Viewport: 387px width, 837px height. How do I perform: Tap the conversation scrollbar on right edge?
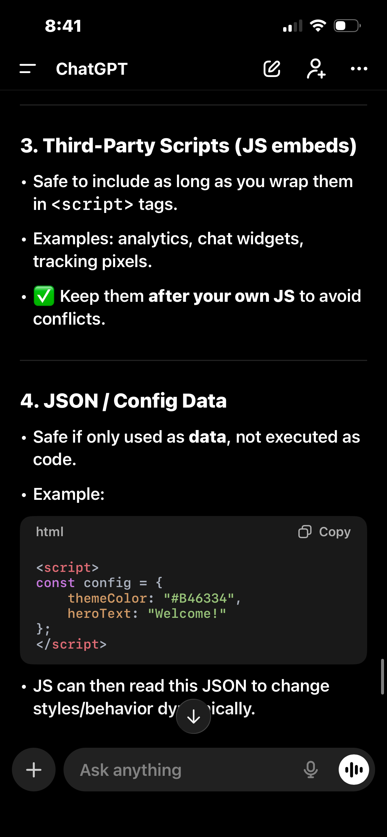click(x=382, y=677)
